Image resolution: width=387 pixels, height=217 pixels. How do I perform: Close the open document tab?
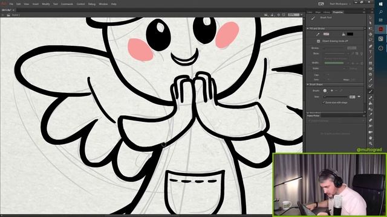(13, 10)
